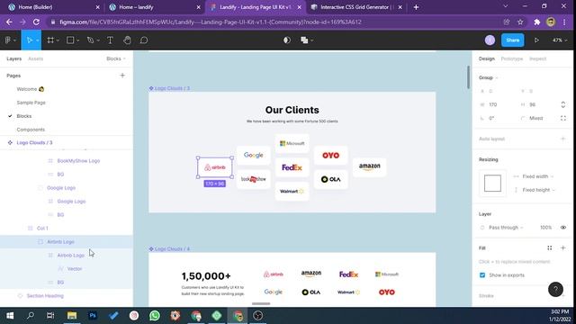Select the Frame tool

(50, 40)
